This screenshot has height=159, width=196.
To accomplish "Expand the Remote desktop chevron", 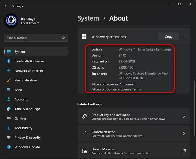I will tap(184, 134).
